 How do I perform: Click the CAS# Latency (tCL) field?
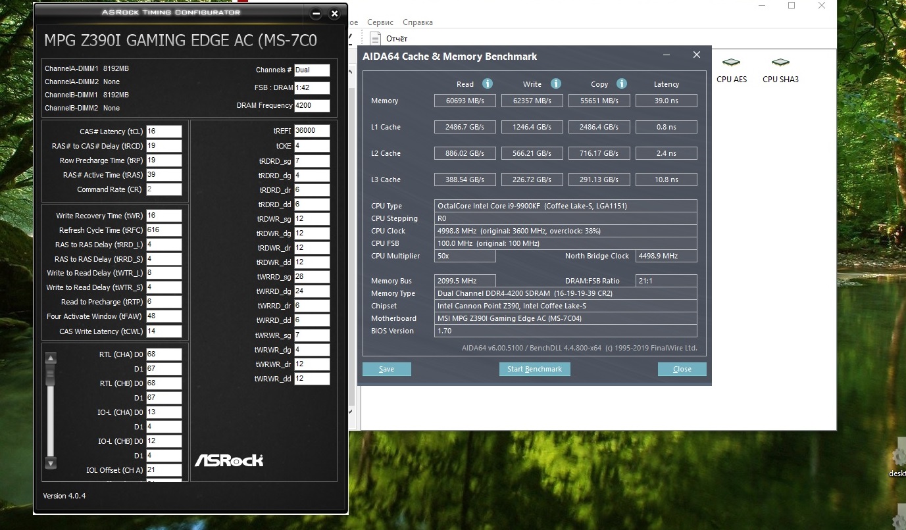coord(164,132)
